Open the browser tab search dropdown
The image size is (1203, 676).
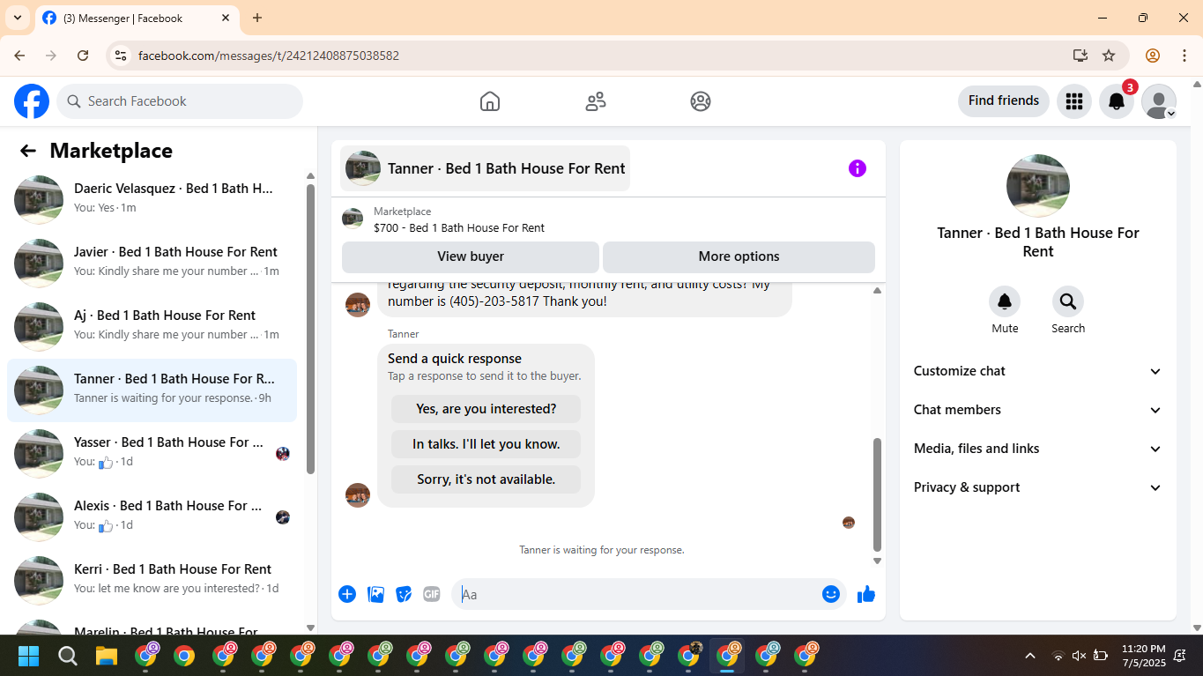pyautogui.click(x=18, y=18)
